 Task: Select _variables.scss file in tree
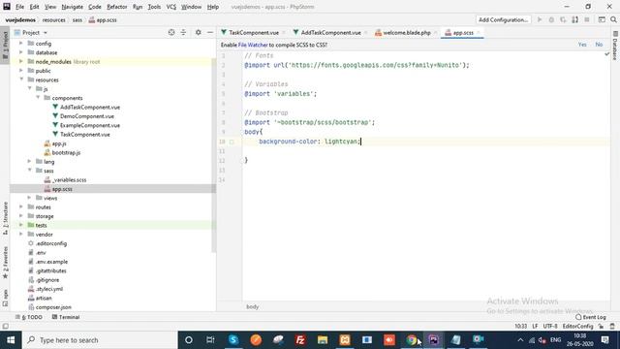coord(69,179)
